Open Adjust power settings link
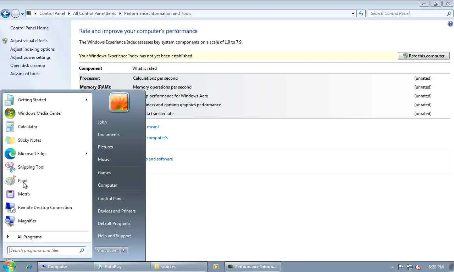Image resolution: width=454 pixels, height=272 pixels. pyautogui.click(x=31, y=57)
